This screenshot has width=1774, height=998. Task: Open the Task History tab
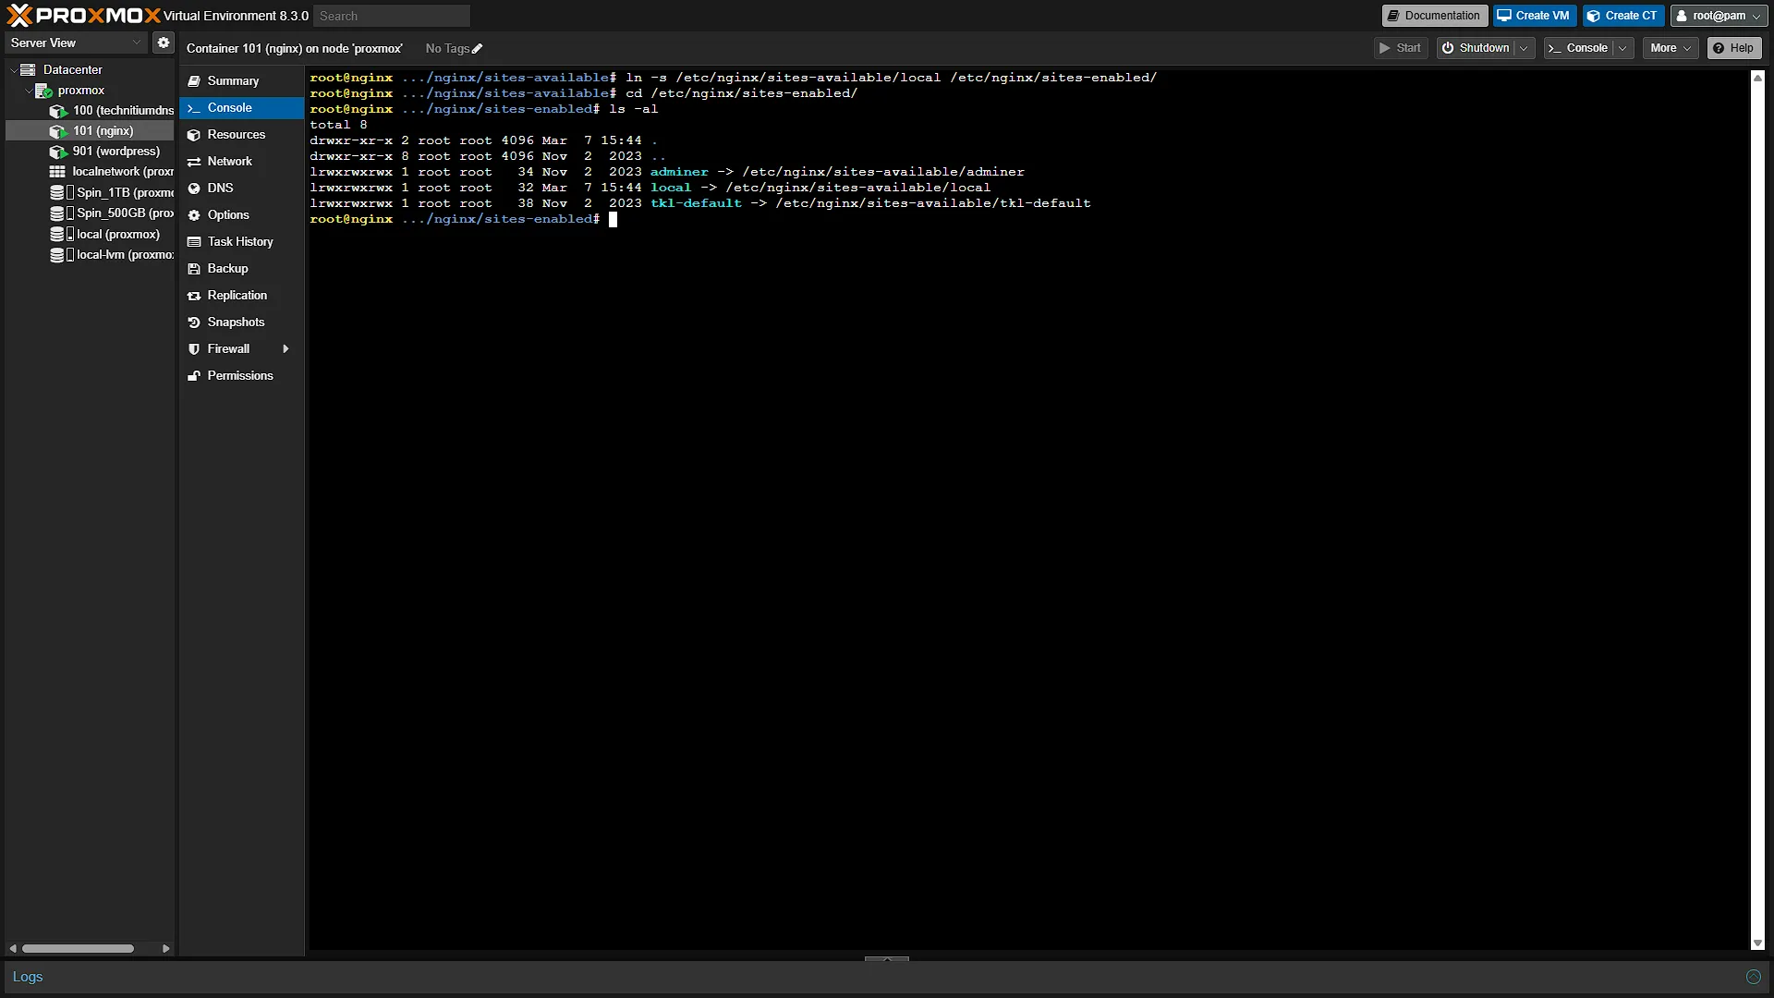coord(242,242)
